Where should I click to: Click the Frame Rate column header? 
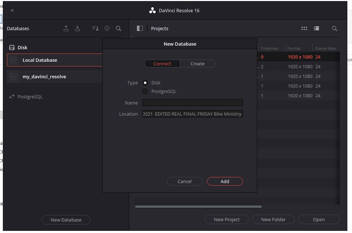point(325,48)
